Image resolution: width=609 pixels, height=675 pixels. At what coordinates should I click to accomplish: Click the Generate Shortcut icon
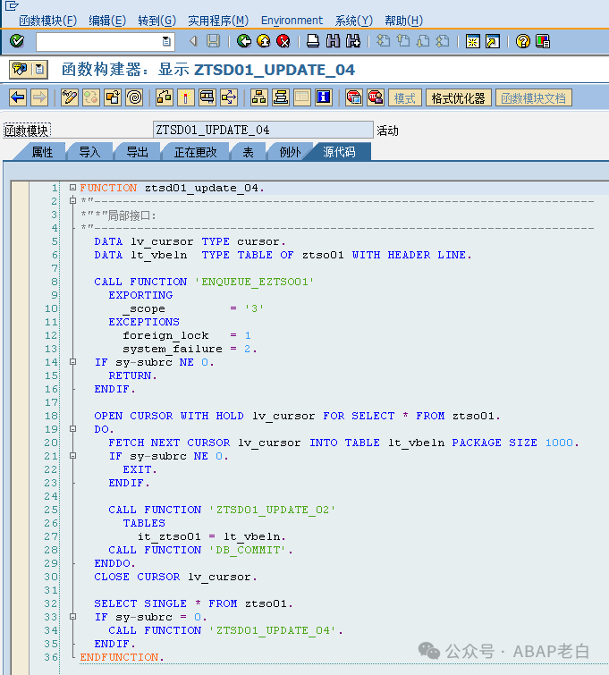(492, 41)
